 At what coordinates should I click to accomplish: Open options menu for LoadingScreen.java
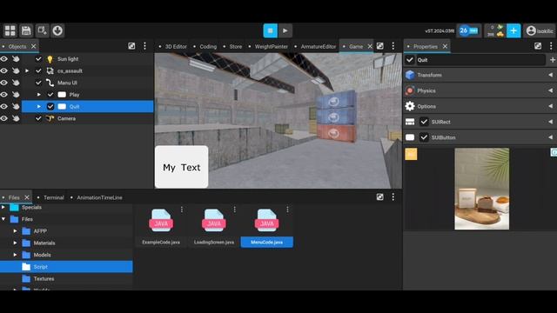(234, 210)
